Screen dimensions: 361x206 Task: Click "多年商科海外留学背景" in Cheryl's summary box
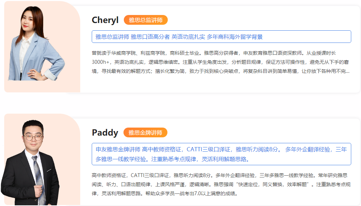[x=234, y=37]
